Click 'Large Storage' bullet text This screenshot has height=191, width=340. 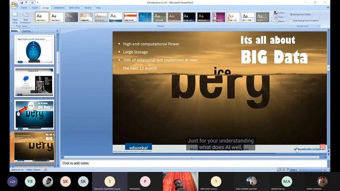click(x=135, y=52)
